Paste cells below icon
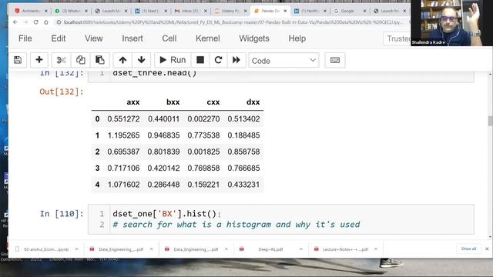This screenshot has width=493, height=277. (x=100, y=60)
